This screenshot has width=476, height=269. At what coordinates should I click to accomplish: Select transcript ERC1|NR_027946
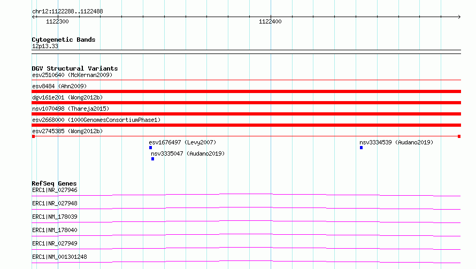click(55, 190)
